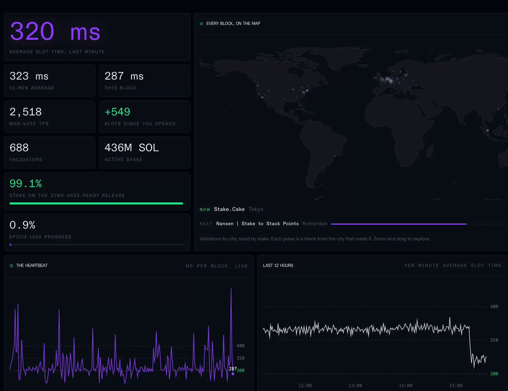The image size is (508, 391).
Task: Click the "THE HEARTBEAT" heading
Action: tap(32, 265)
